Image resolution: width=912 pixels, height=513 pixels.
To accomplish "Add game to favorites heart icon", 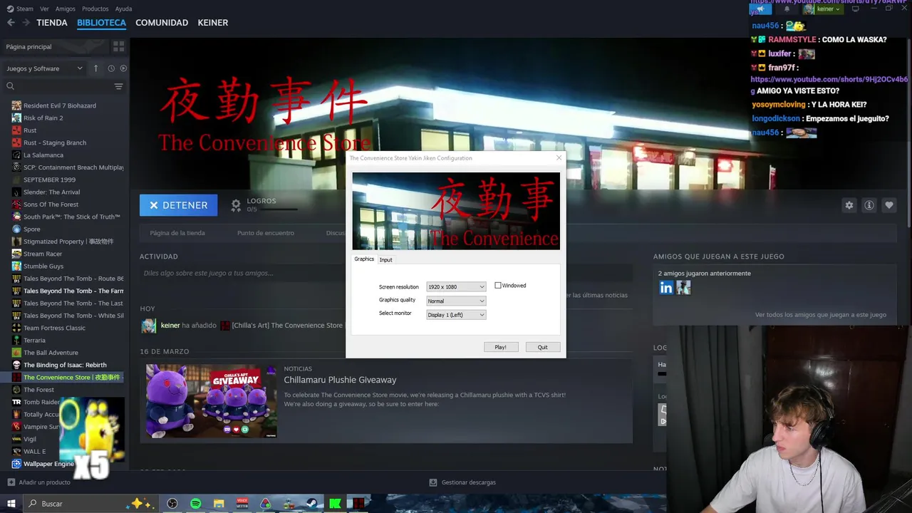I will (889, 205).
